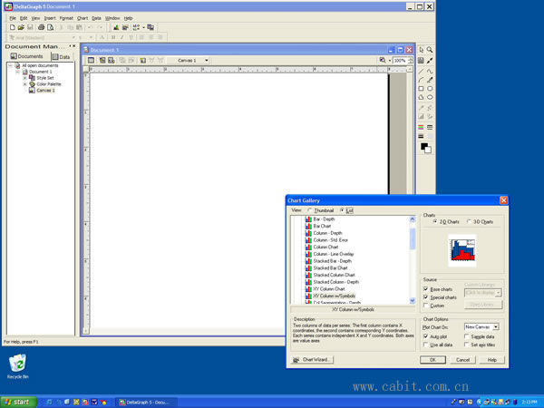Select the magnifier zoom tool
The height and width of the screenshot is (408, 544).
[430, 50]
